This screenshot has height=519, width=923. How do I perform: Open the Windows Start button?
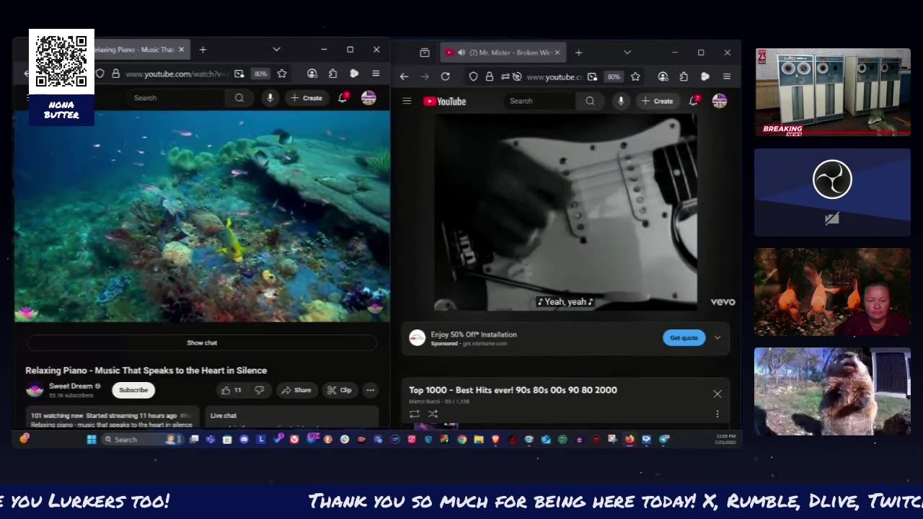(92, 439)
